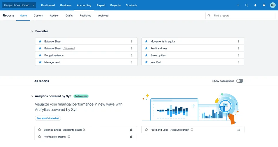Switch to the Drafts tab
Image resolution: width=278 pixels, height=147 pixels.
tap(69, 15)
